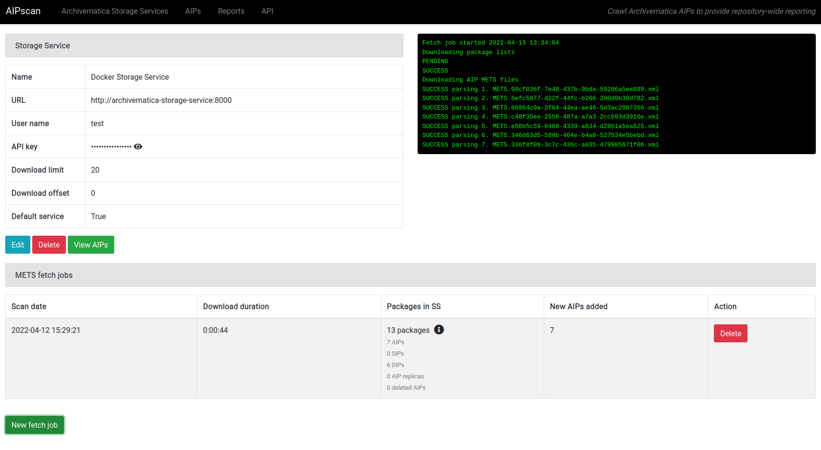Click log line parsing 5 METS.e58b5c59
Viewport: 821px width, 450px height.
pyautogui.click(x=540, y=126)
